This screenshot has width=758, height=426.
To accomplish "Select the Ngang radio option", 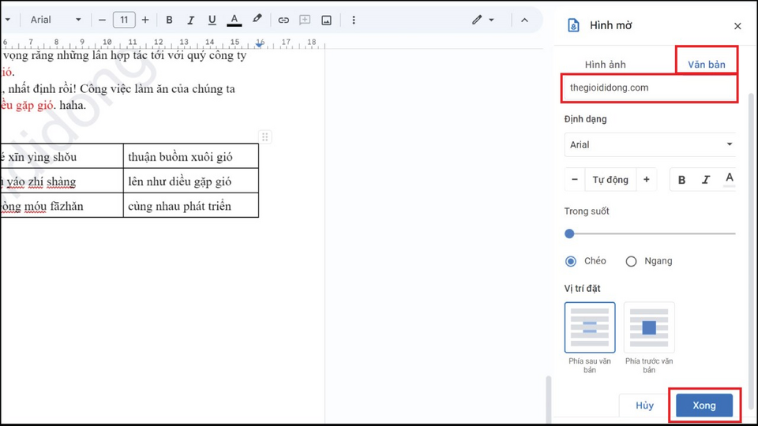I will pyautogui.click(x=631, y=261).
